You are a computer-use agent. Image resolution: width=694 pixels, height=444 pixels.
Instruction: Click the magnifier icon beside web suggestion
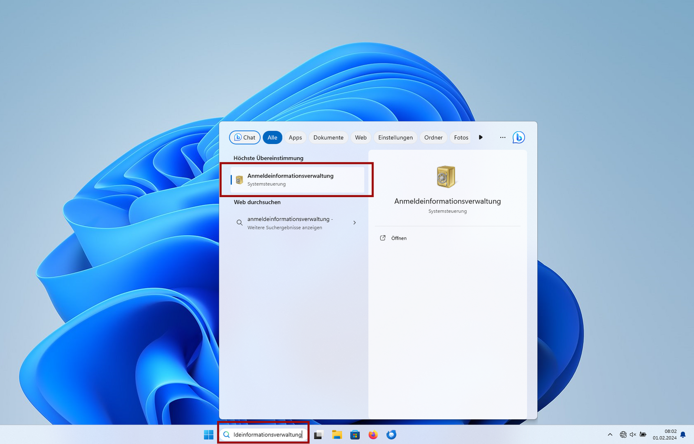pyautogui.click(x=240, y=223)
